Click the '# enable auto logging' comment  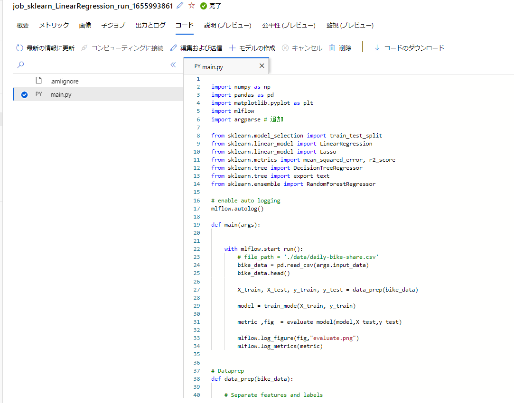click(245, 201)
